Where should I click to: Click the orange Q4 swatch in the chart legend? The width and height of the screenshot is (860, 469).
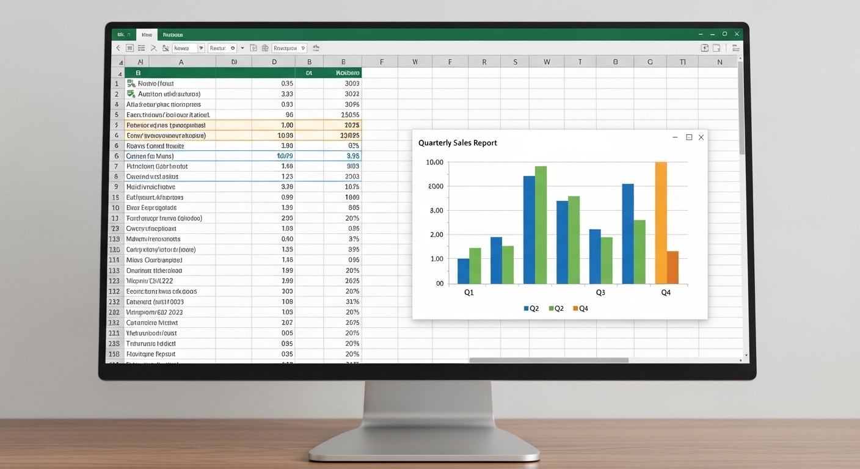[x=575, y=308]
